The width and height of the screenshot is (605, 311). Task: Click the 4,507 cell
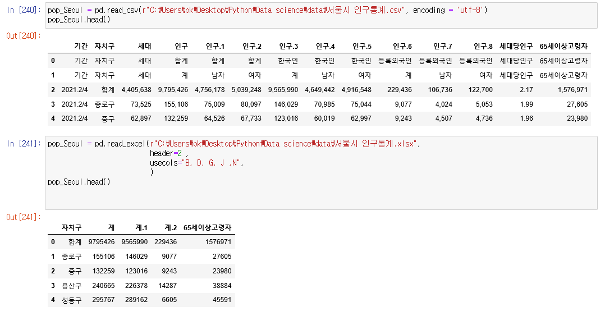coord(444,118)
